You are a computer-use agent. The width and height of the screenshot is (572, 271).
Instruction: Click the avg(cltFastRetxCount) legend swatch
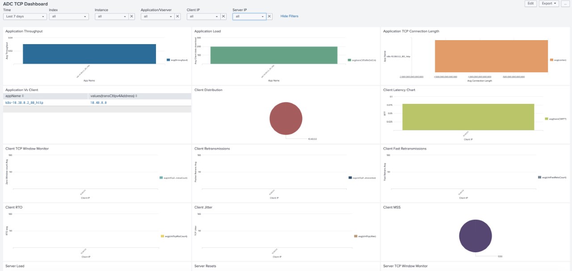[540, 177]
